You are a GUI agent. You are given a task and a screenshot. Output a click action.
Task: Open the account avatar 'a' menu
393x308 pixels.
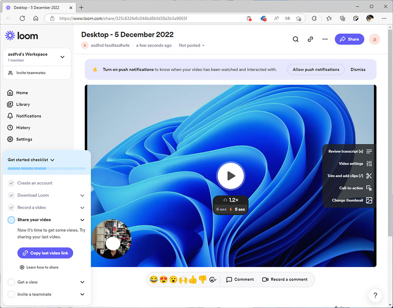(375, 39)
